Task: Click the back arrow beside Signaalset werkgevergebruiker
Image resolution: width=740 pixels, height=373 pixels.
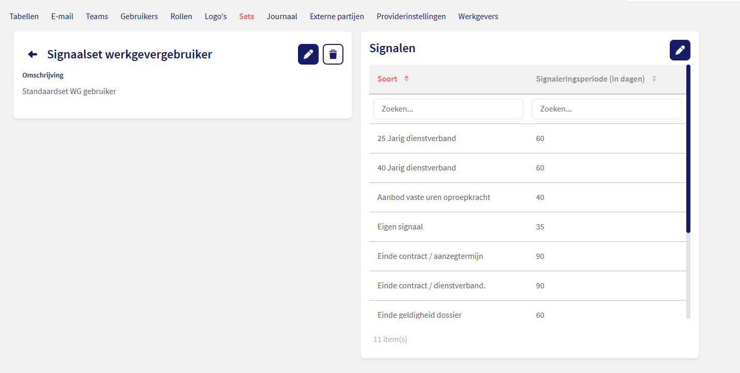Action: click(33, 54)
